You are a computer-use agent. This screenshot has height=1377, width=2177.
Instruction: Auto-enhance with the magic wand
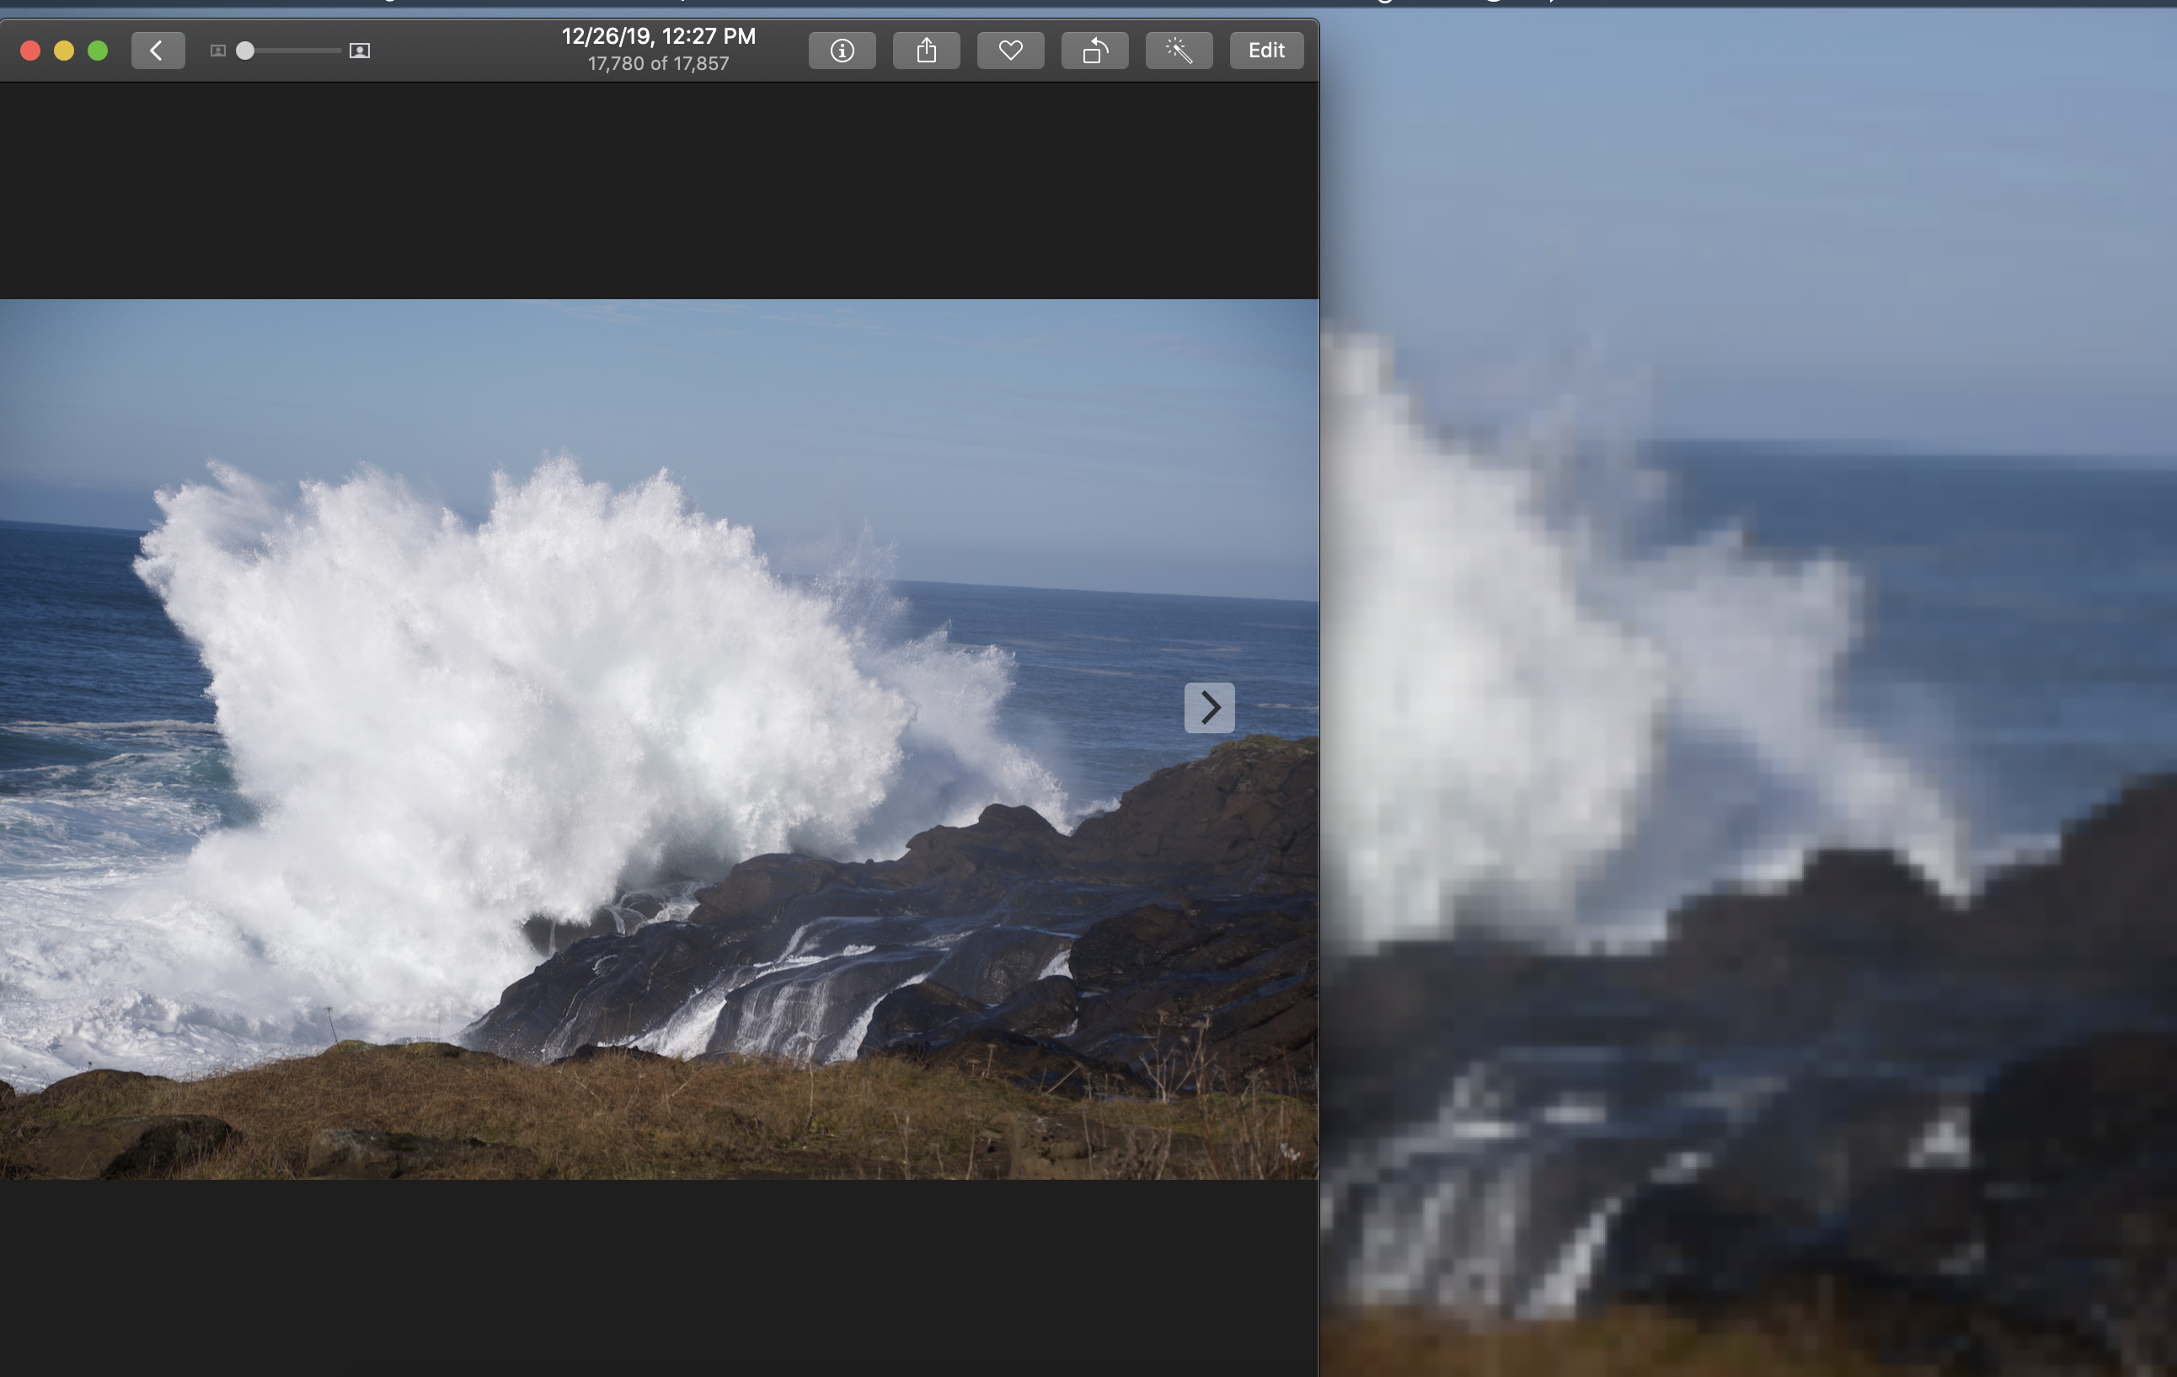1178,51
